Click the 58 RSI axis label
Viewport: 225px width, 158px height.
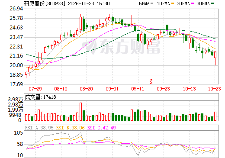pos(20,144)
